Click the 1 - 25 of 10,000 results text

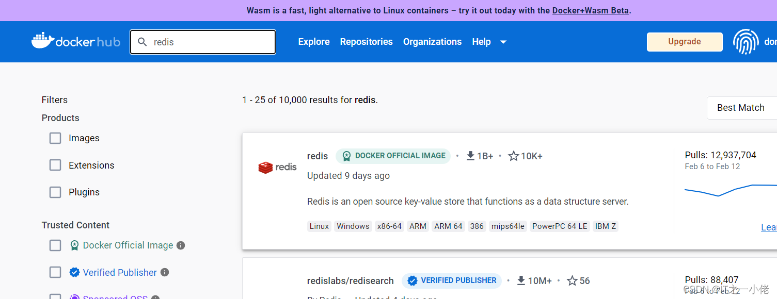[310, 100]
